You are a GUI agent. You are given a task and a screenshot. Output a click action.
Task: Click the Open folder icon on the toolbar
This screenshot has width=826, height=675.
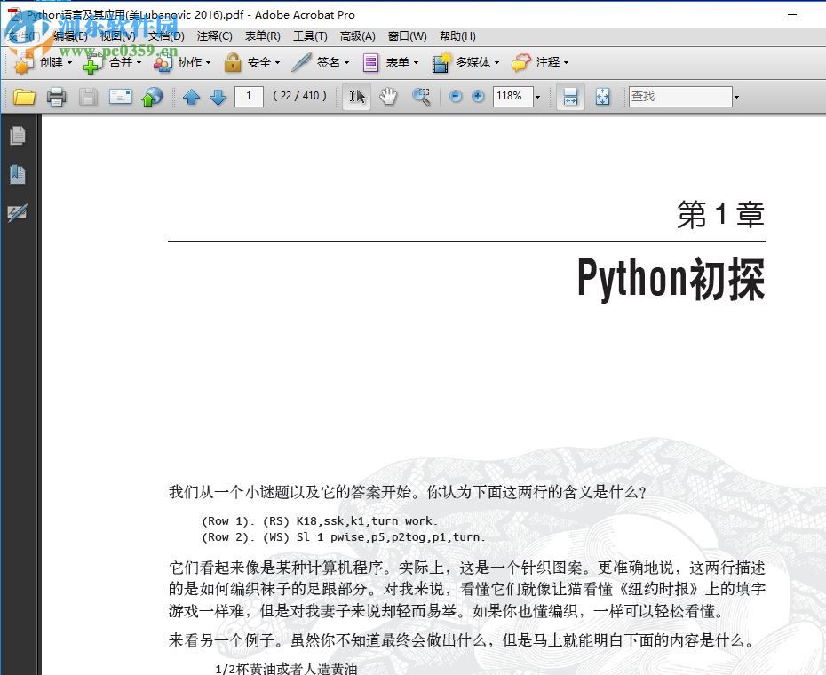tap(24, 97)
